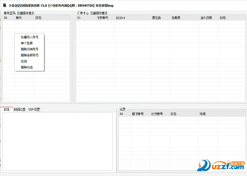Click the window title text 小鱼QQ空间指定说说赞
The height and width of the screenshot is (176, 247).
24,5
